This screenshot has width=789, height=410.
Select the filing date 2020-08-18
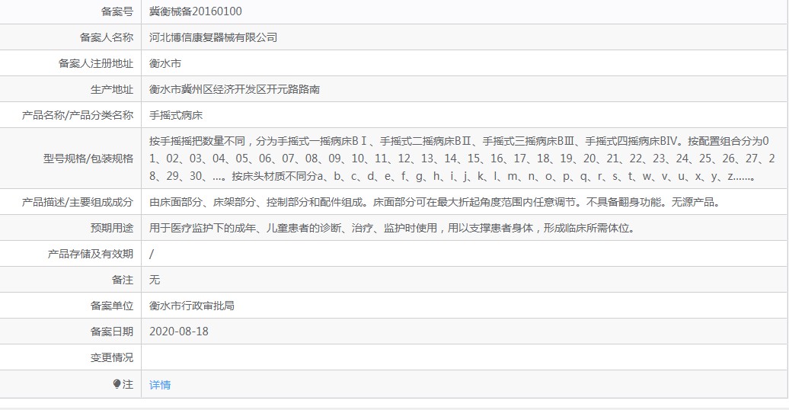(x=179, y=332)
